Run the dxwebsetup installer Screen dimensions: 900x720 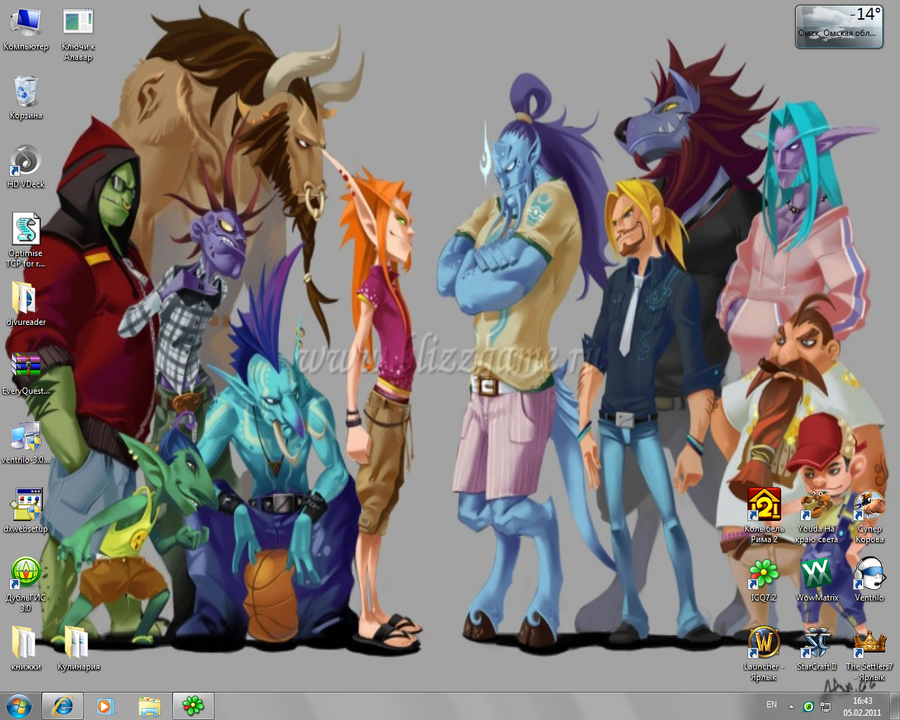[26, 510]
